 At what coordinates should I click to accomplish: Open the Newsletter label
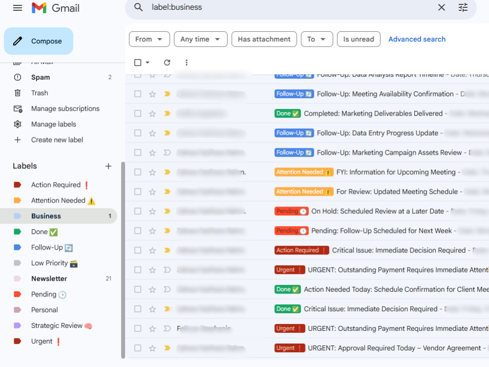tap(59, 278)
